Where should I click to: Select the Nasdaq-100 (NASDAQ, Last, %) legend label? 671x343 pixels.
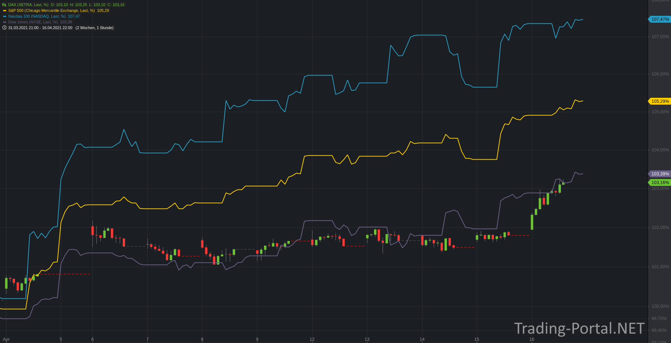point(37,16)
